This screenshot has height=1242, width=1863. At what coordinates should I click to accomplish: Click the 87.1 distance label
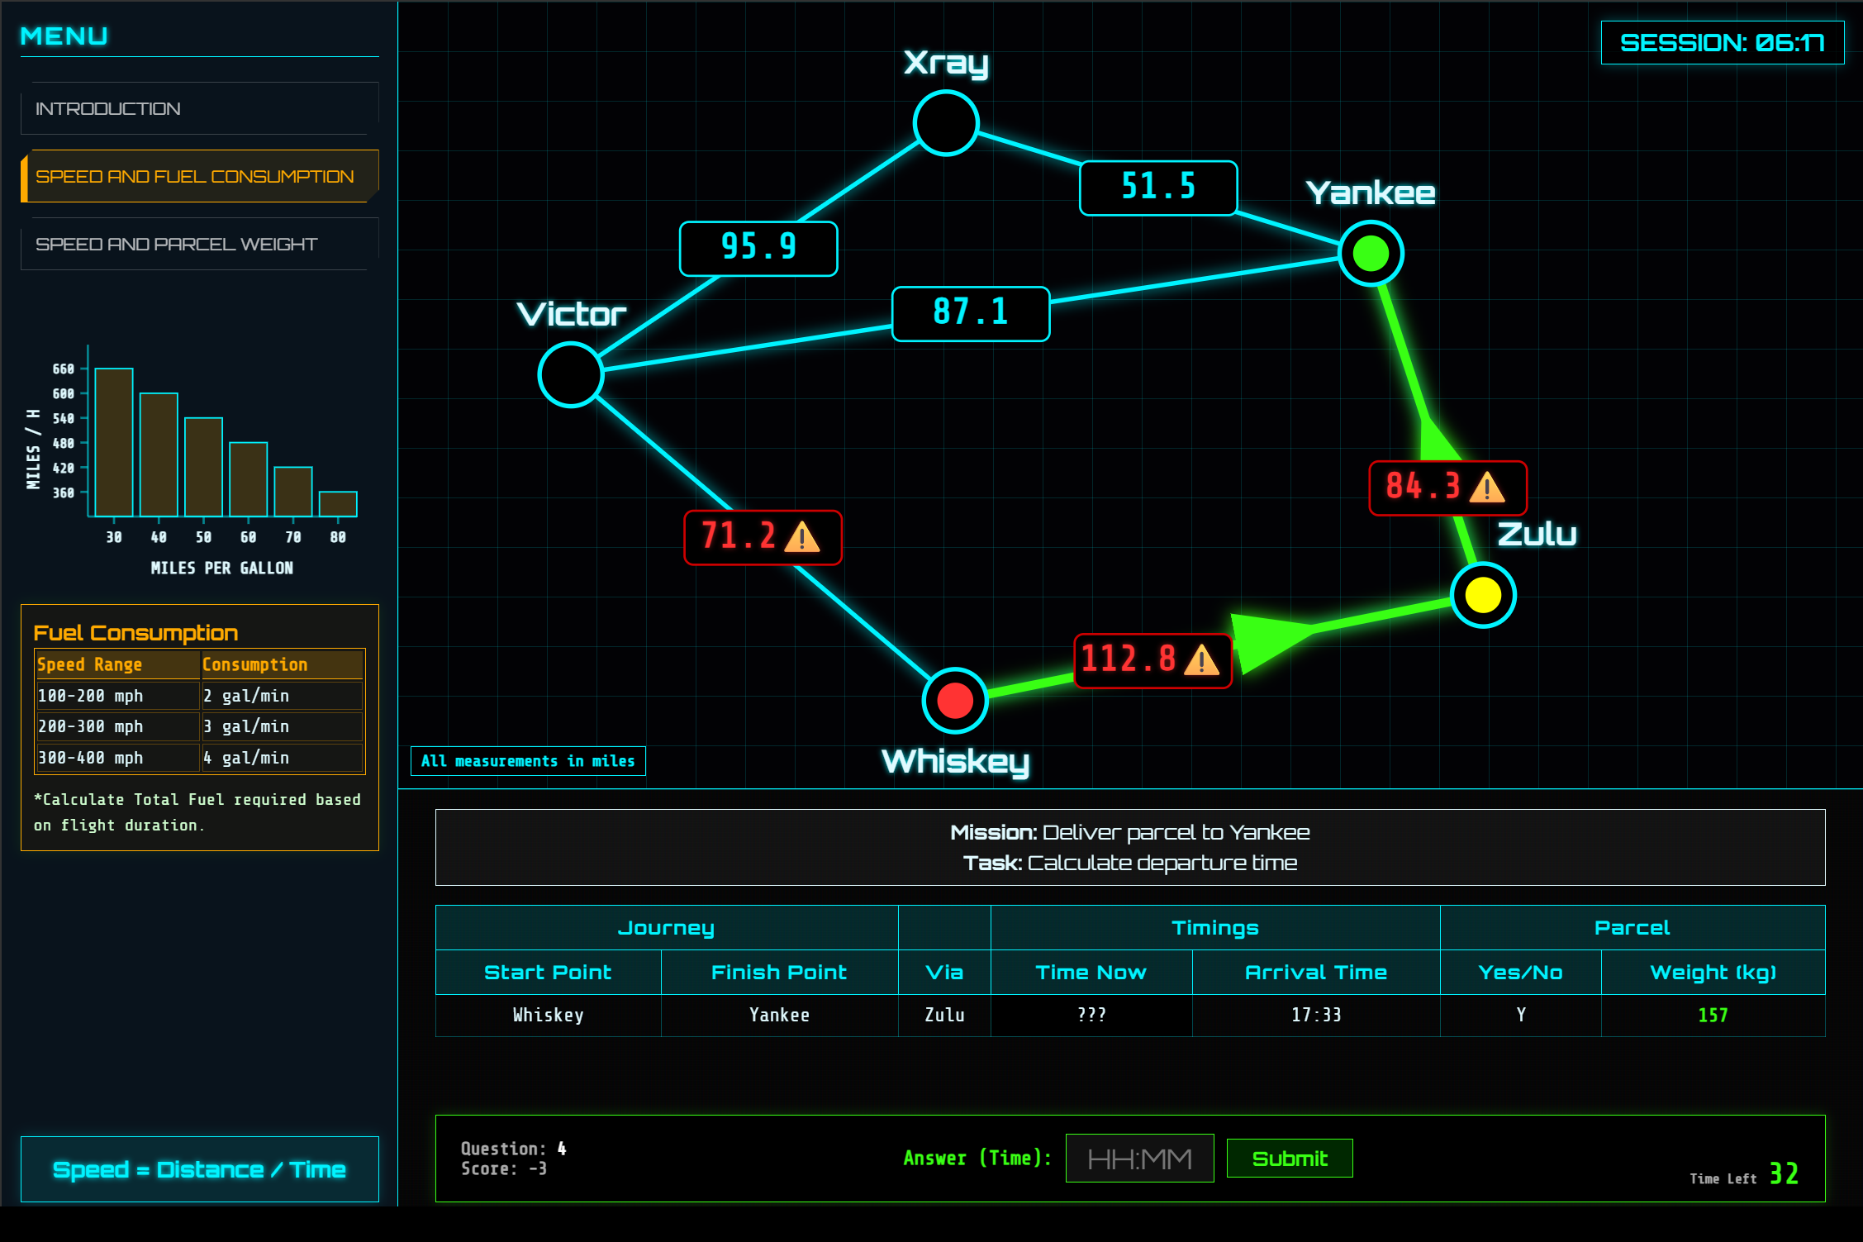click(x=971, y=312)
